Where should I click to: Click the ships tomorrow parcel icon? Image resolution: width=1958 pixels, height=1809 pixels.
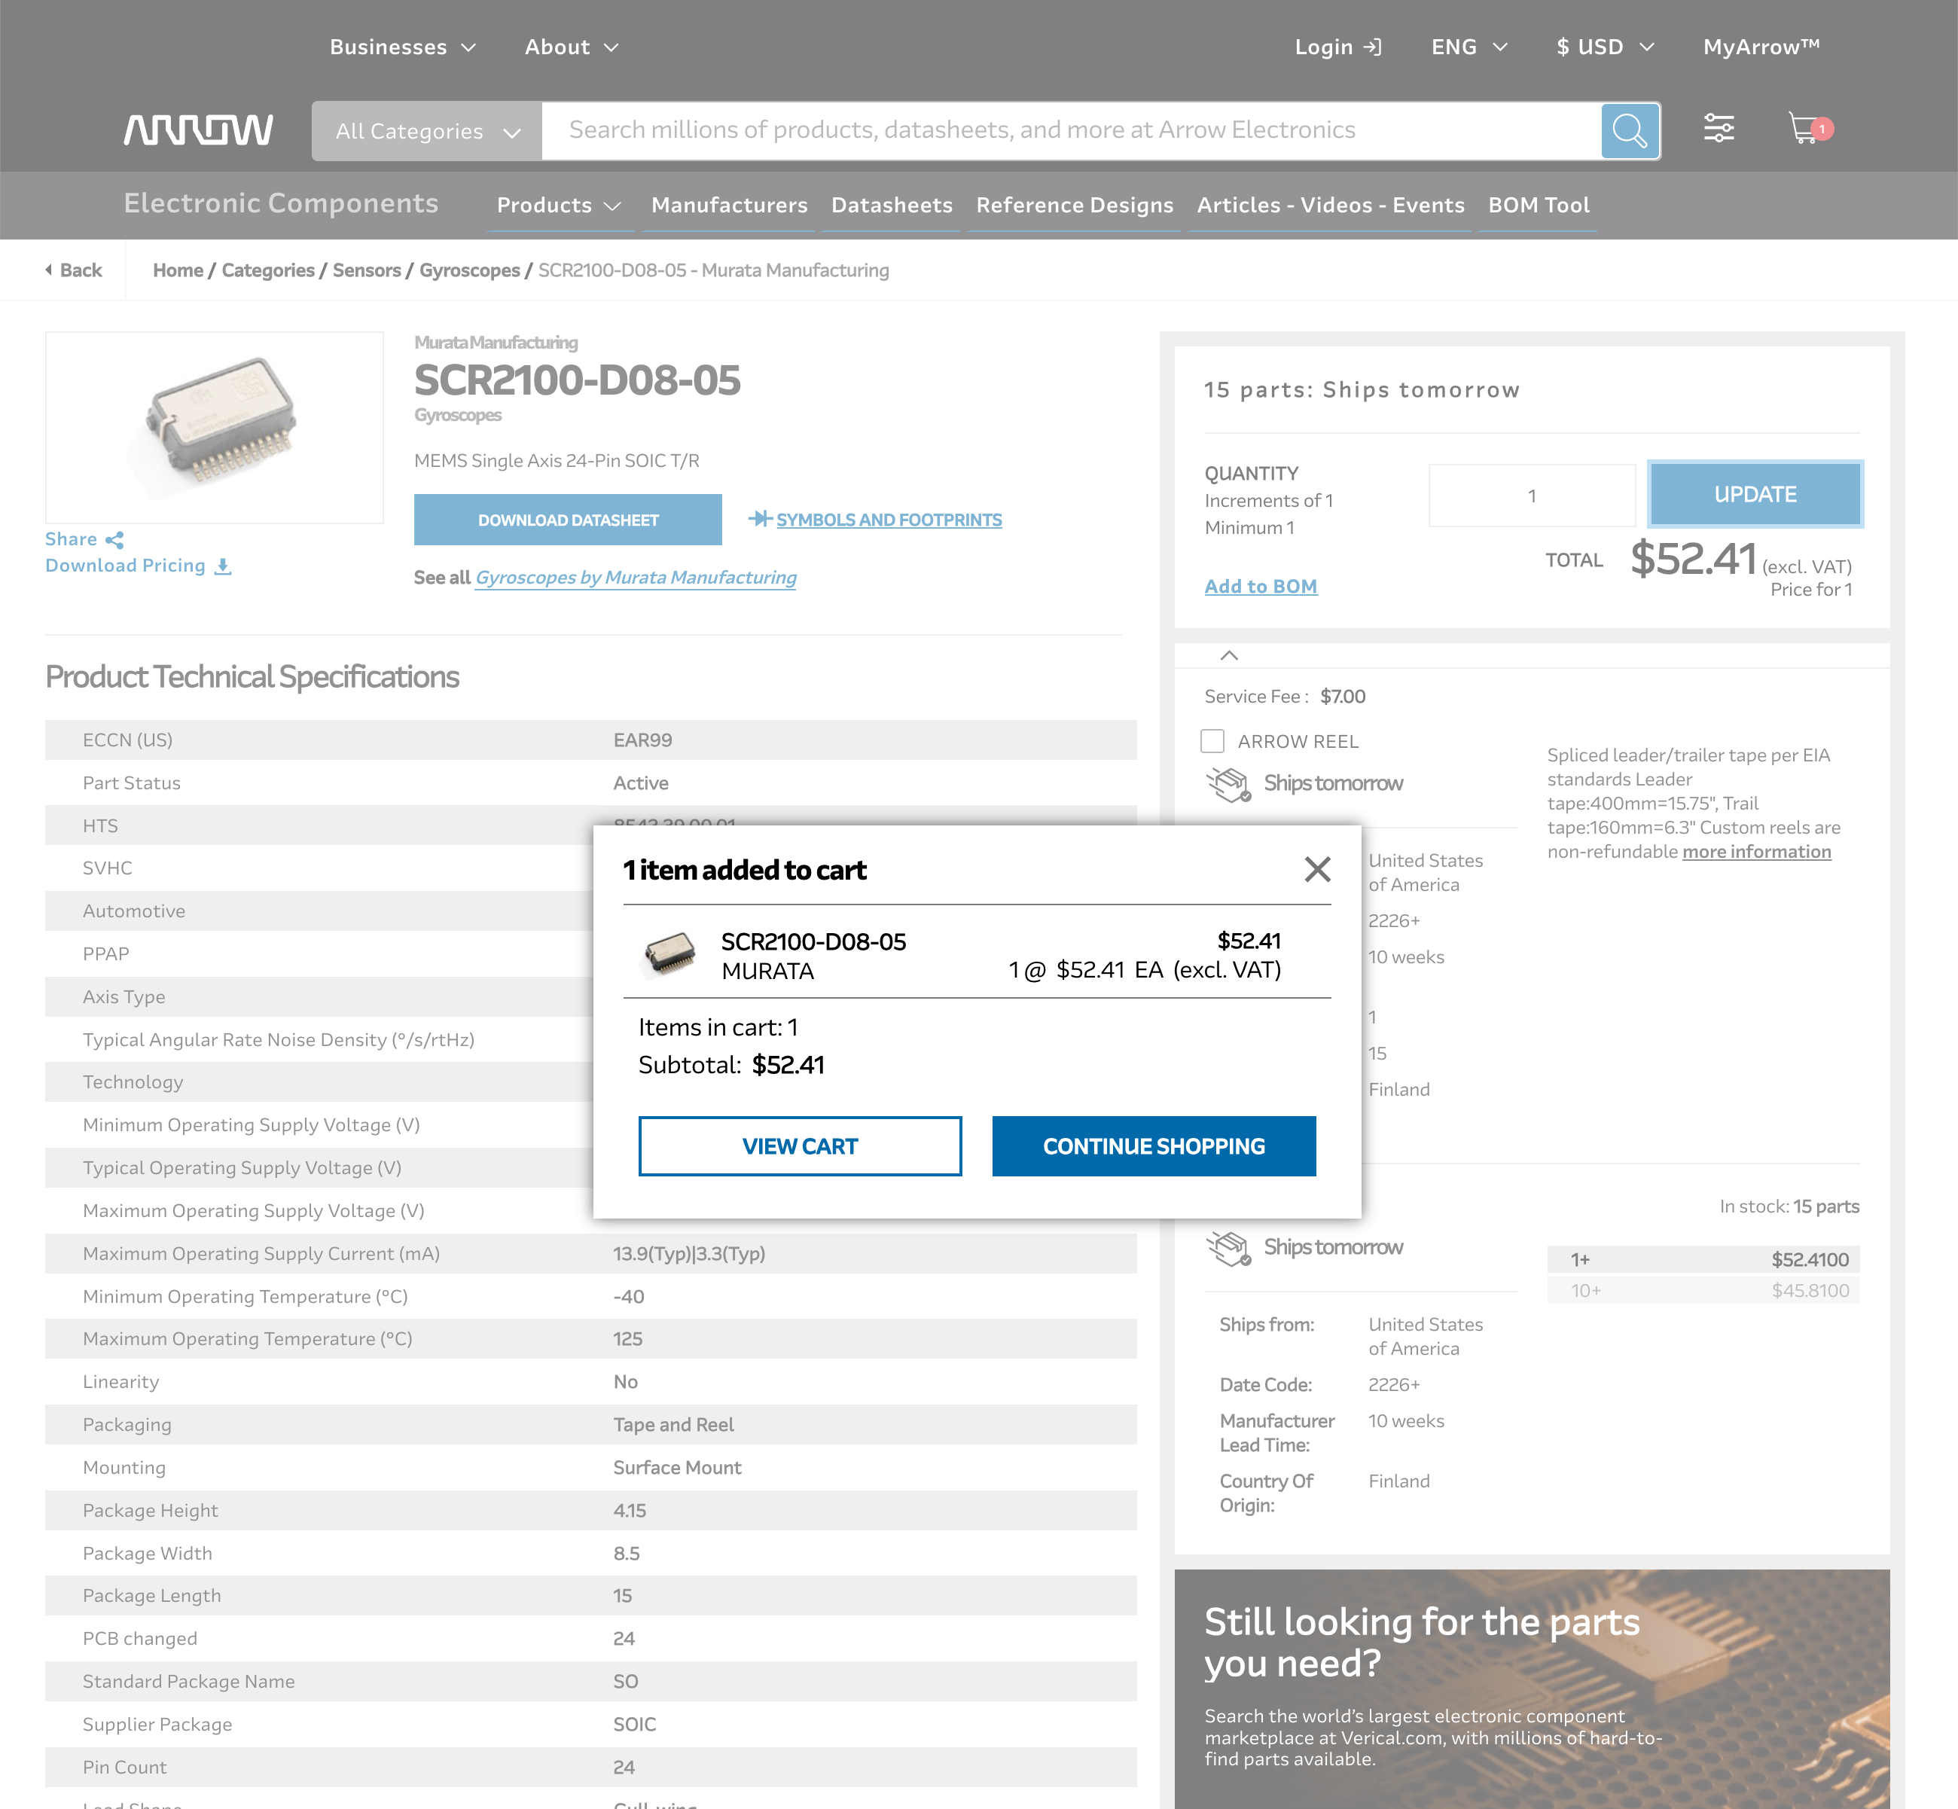(1230, 783)
